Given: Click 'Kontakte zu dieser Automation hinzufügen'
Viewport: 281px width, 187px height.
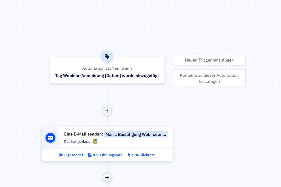Looking at the screenshot, I should [x=209, y=78].
